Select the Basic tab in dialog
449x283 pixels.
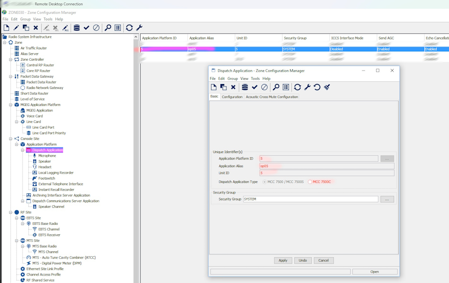coord(215,96)
